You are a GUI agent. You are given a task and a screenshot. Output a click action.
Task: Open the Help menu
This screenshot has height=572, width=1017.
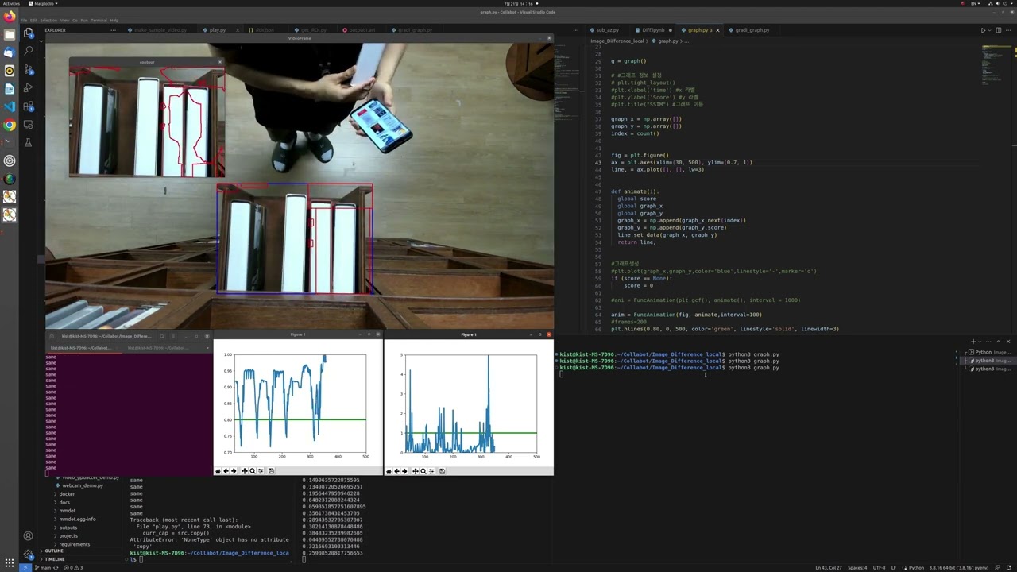(114, 20)
